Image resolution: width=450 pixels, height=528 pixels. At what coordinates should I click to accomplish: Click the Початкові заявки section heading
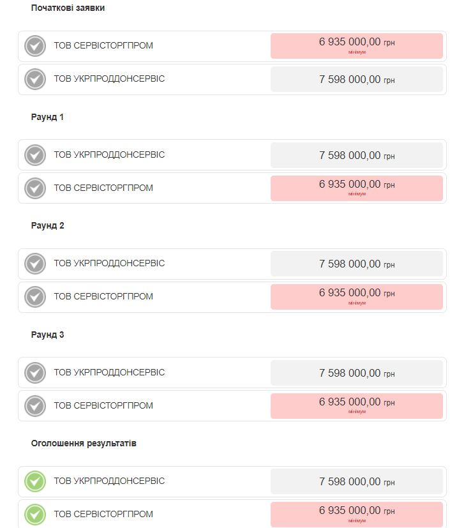tap(68, 8)
